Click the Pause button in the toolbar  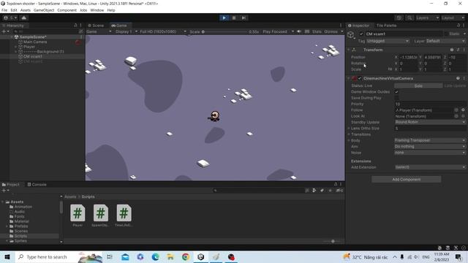coord(234,18)
